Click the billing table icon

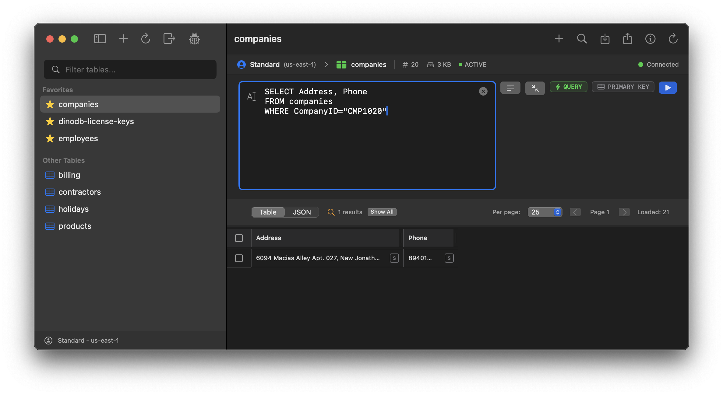50,175
